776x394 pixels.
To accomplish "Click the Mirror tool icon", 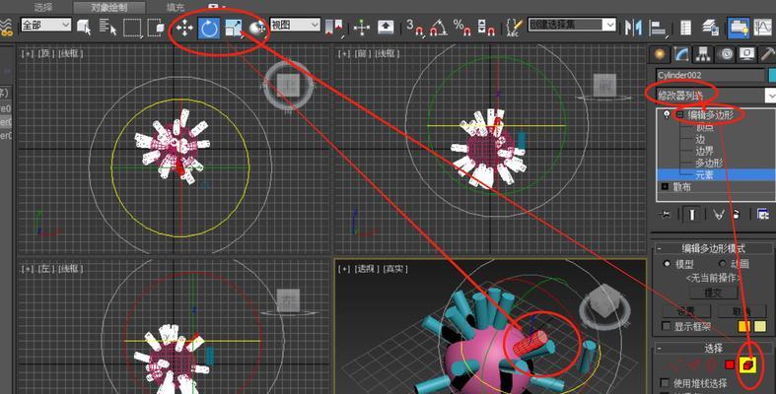I will click(x=633, y=28).
